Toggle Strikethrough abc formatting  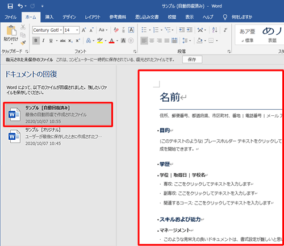click(x=62, y=40)
